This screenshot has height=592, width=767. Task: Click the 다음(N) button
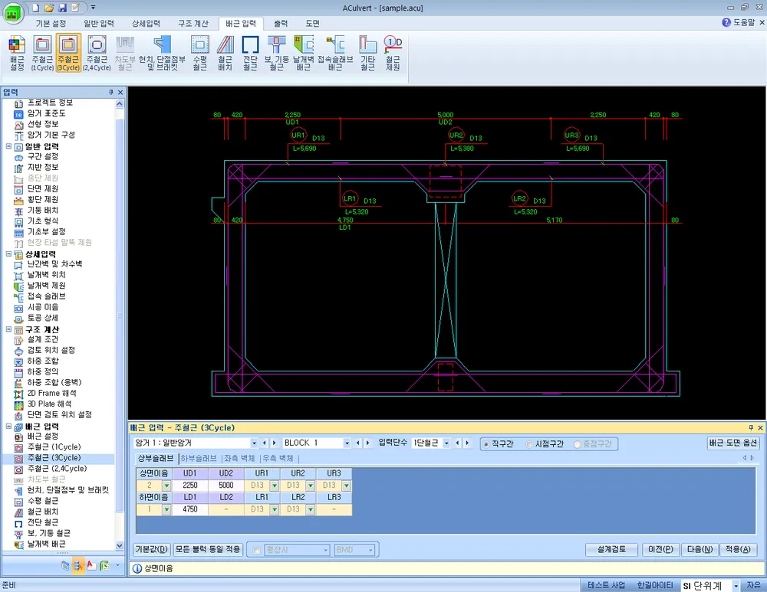tap(700, 550)
